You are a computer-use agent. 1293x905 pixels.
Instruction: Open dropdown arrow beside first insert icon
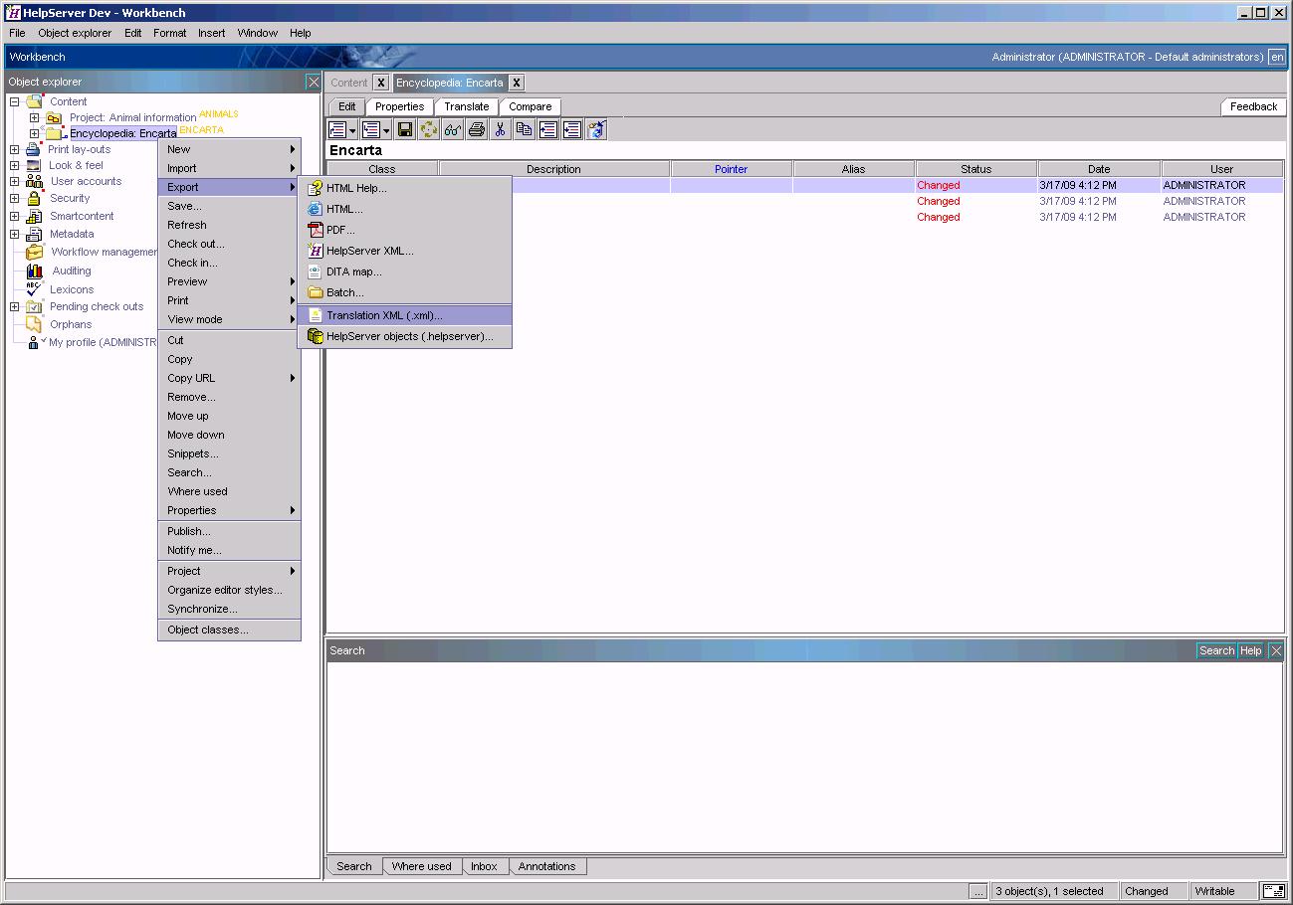(x=352, y=130)
